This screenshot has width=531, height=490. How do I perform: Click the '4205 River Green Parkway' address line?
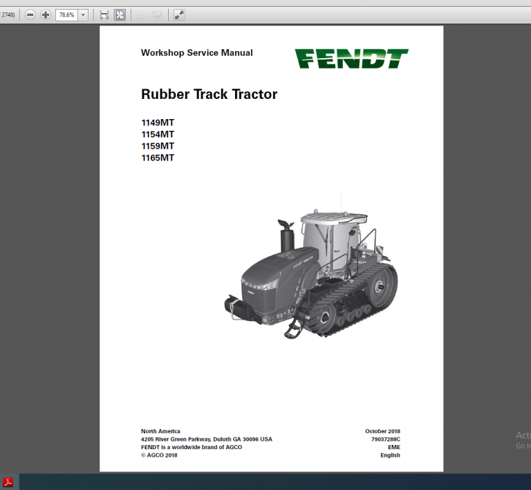pyautogui.click(x=207, y=439)
